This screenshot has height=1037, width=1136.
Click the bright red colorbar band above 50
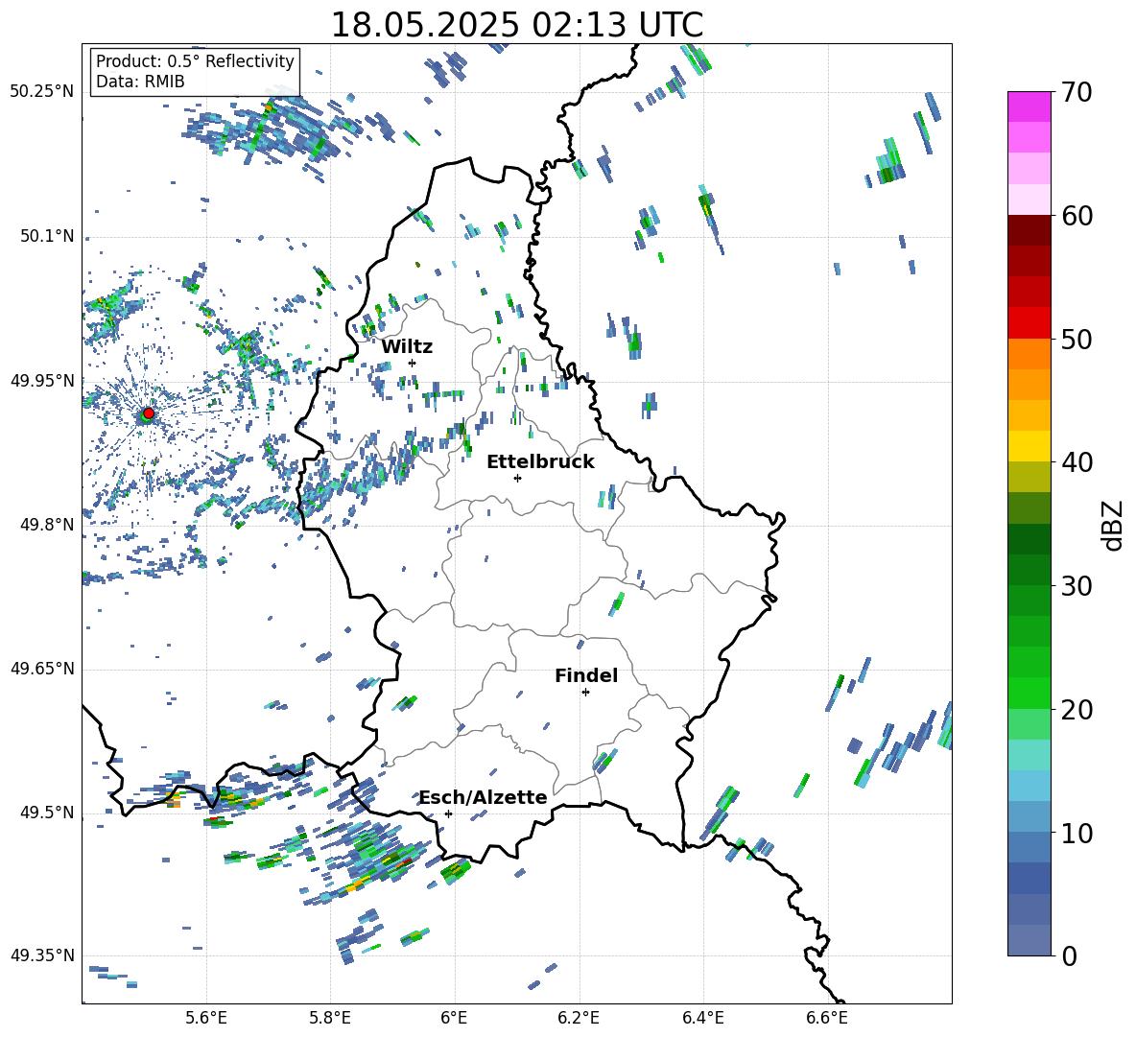click(x=1029, y=322)
